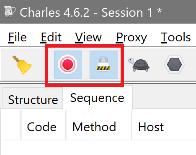Toggle SSL proxying via the padlock icon

pos(103,64)
